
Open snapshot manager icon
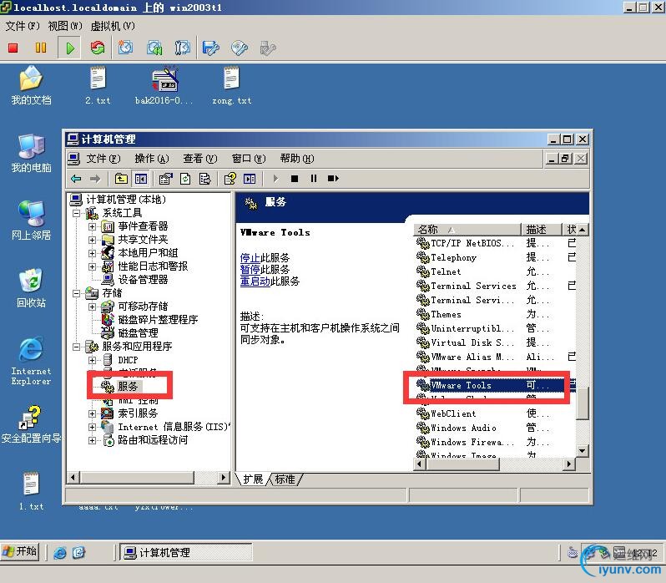tap(182, 48)
